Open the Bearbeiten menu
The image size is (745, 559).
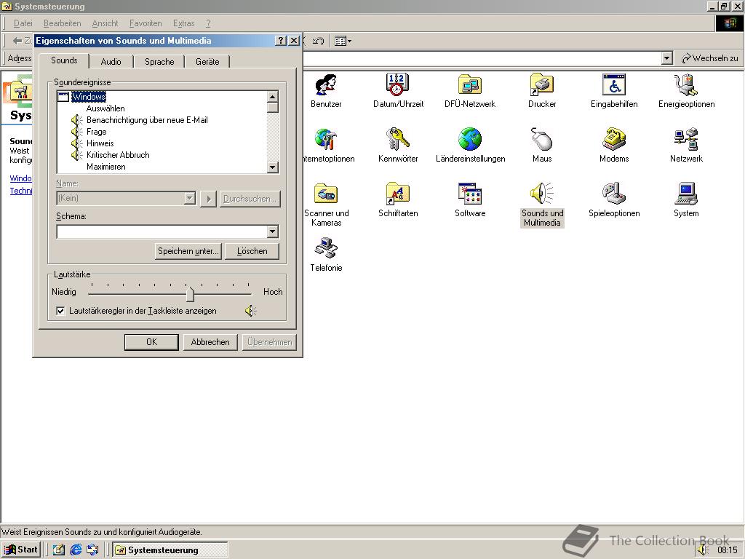click(63, 23)
